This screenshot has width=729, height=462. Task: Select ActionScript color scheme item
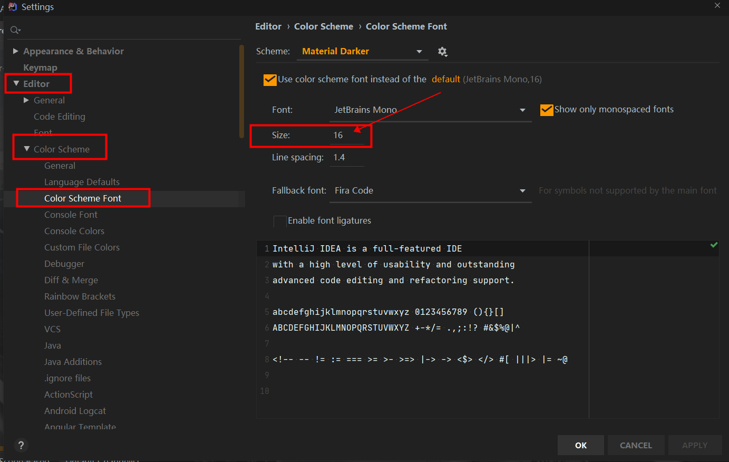coord(69,394)
